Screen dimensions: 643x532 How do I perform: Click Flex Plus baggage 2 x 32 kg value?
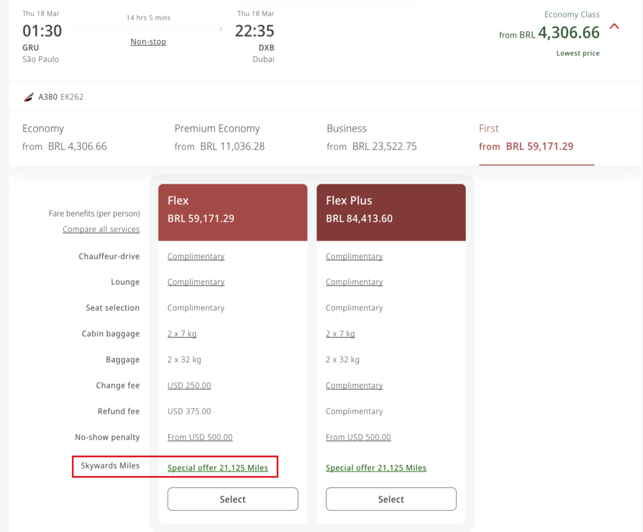342,360
